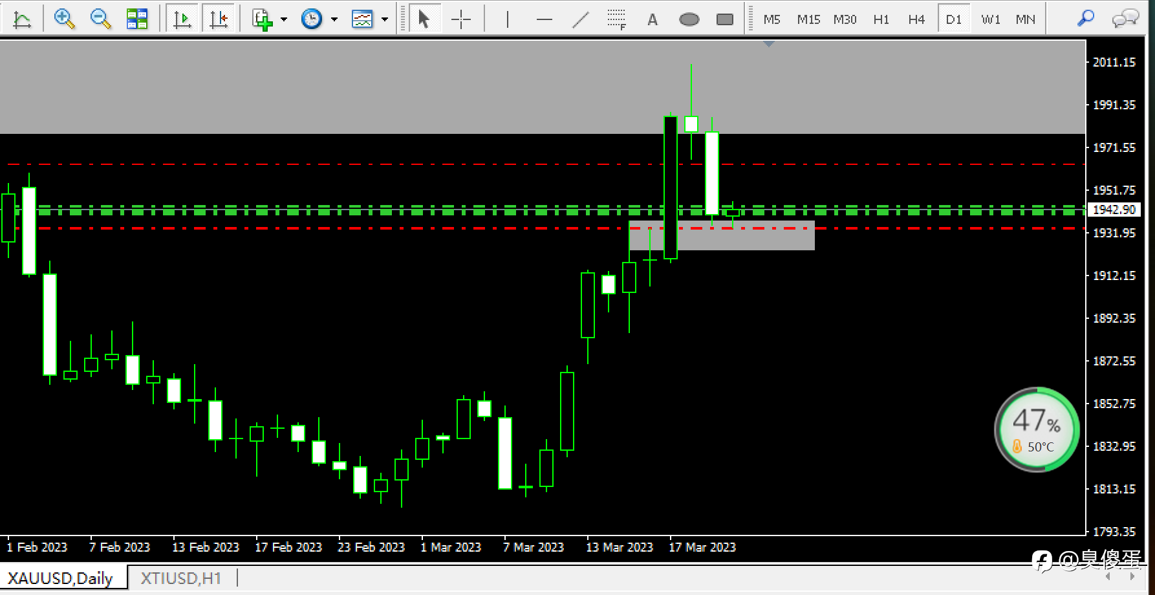This screenshot has width=1155, height=595.
Task: Select the crosshair tool
Action: click(x=461, y=19)
